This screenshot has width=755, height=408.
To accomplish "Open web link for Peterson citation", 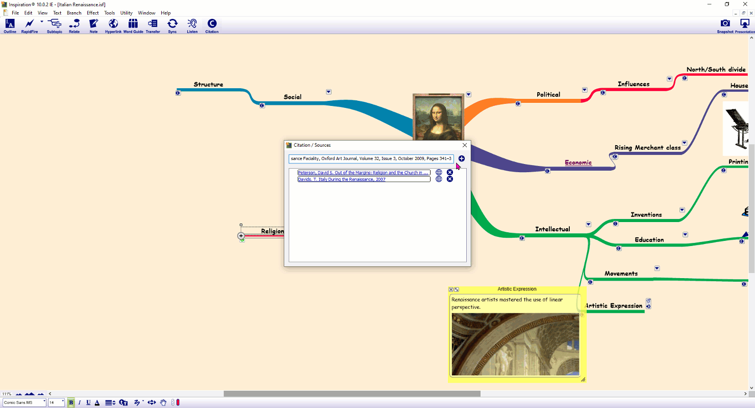I will [439, 173].
